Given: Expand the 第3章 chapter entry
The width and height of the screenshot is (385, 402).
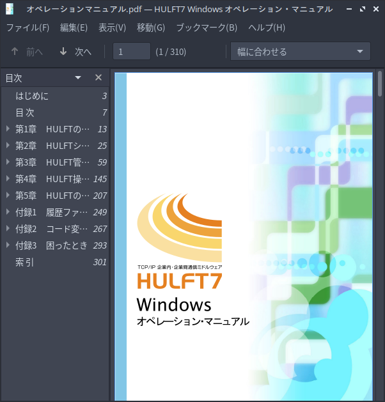Looking at the screenshot, I should click(8, 162).
